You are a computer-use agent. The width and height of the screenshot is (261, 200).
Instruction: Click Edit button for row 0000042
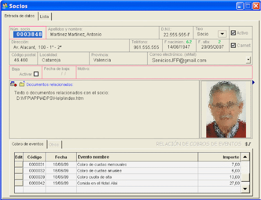click(19, 183)
